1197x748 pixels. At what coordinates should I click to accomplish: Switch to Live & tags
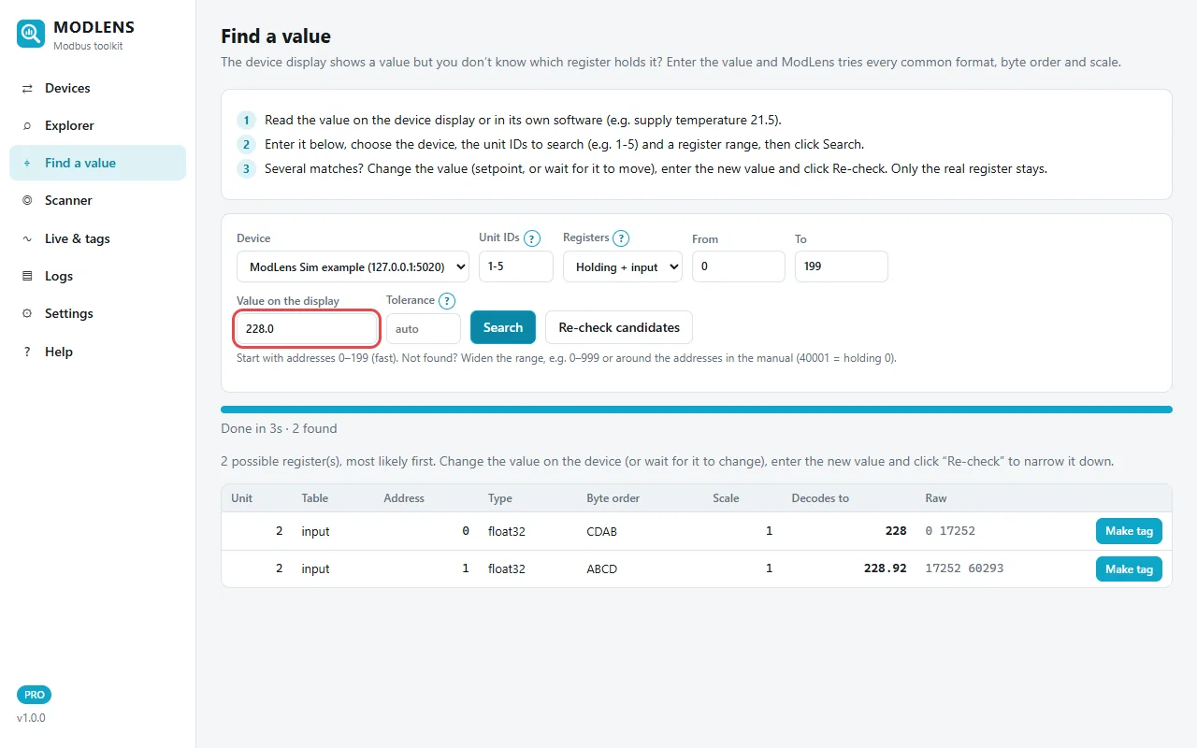pyautogui.click(x=97, y=238)
